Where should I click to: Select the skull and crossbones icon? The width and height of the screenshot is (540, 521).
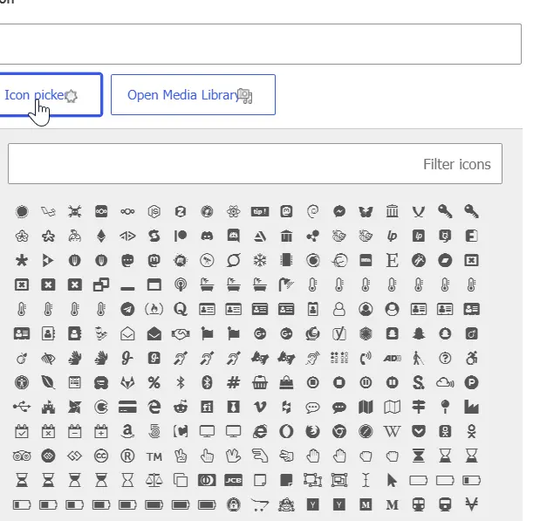75,211
